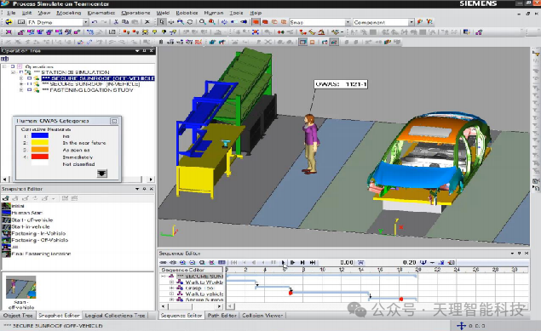Screen dimensions: 541x331
Task: Open the Modeling menu
Action: (69, 13)
